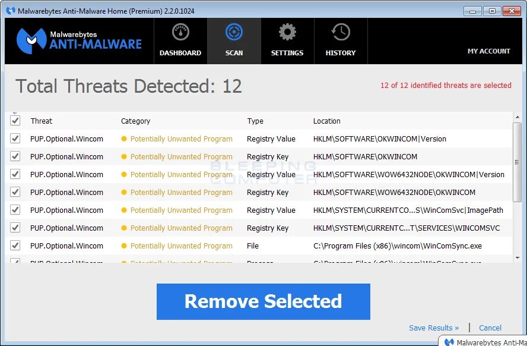Toggle the select-all checkbox in header

click(x=15, y=121)
